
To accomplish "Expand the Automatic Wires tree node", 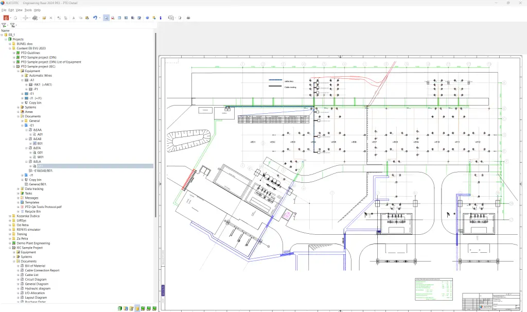I will (x=22, y=76).
